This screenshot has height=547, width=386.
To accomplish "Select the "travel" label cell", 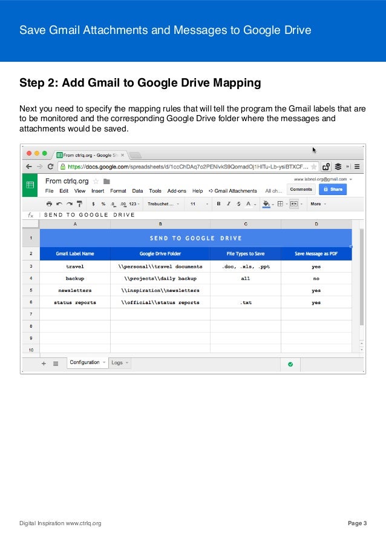I will click(x=75, y=267).
